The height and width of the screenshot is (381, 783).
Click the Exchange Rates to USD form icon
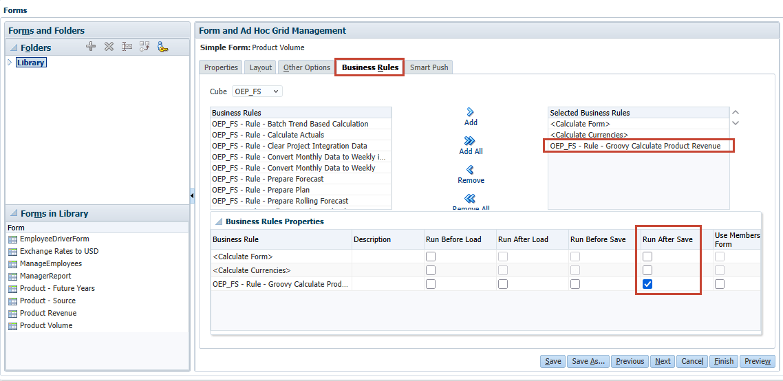[13, 252]
